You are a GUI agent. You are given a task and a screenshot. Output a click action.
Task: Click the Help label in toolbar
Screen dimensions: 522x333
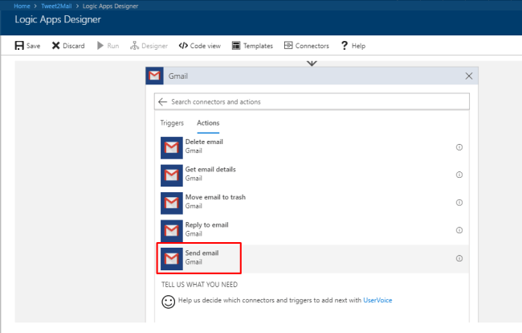click(x=358, y=46)
